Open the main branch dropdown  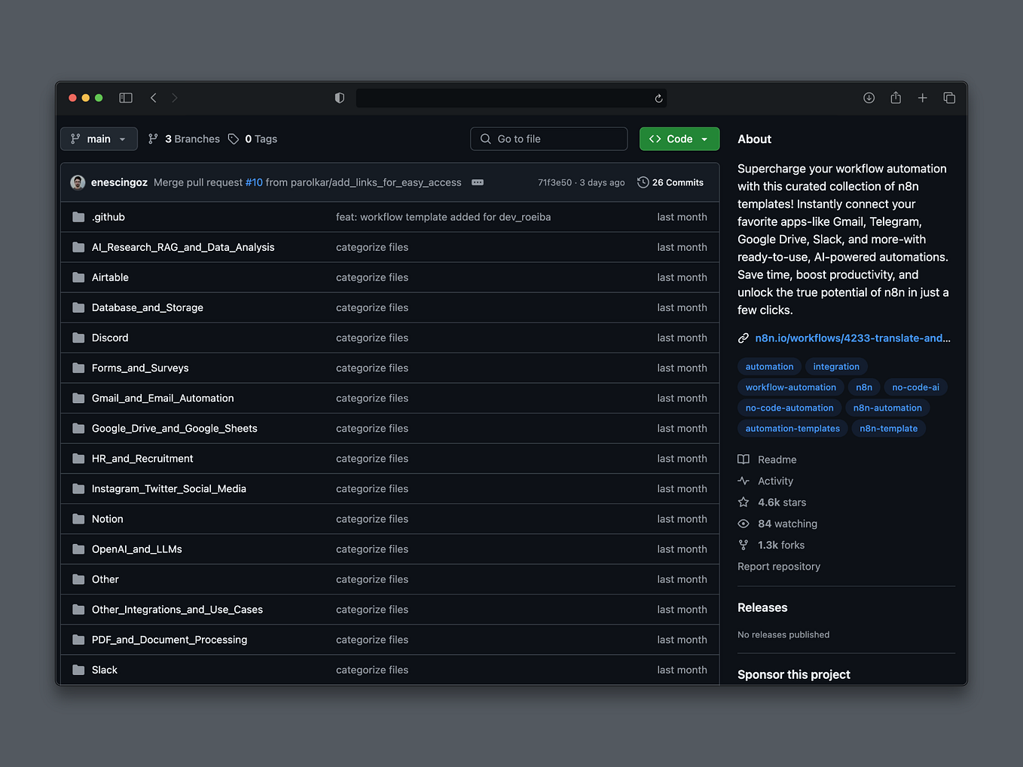[98, 139]
